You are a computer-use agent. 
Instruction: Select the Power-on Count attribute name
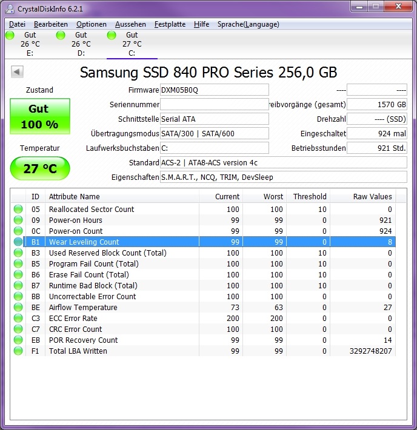pos(76,231)
